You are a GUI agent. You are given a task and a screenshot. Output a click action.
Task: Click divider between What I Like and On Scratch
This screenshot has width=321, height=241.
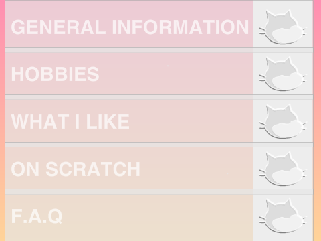(159, 145)
